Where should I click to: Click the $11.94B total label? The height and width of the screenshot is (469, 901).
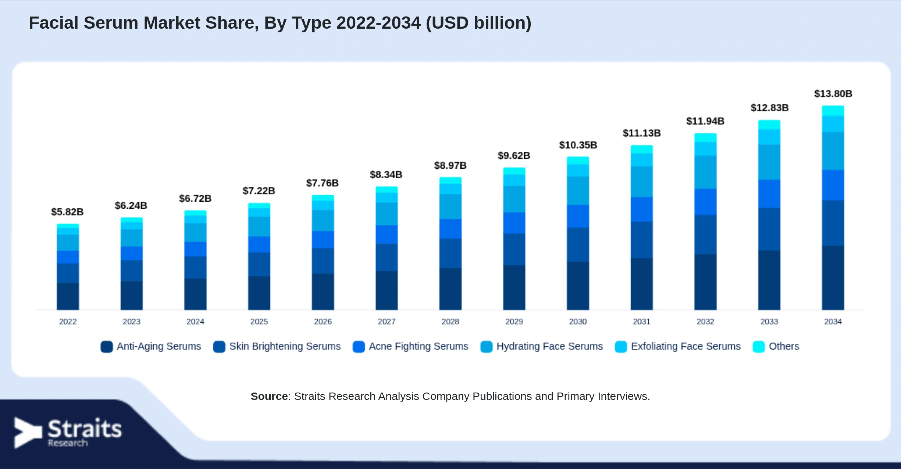pos(705,121)
